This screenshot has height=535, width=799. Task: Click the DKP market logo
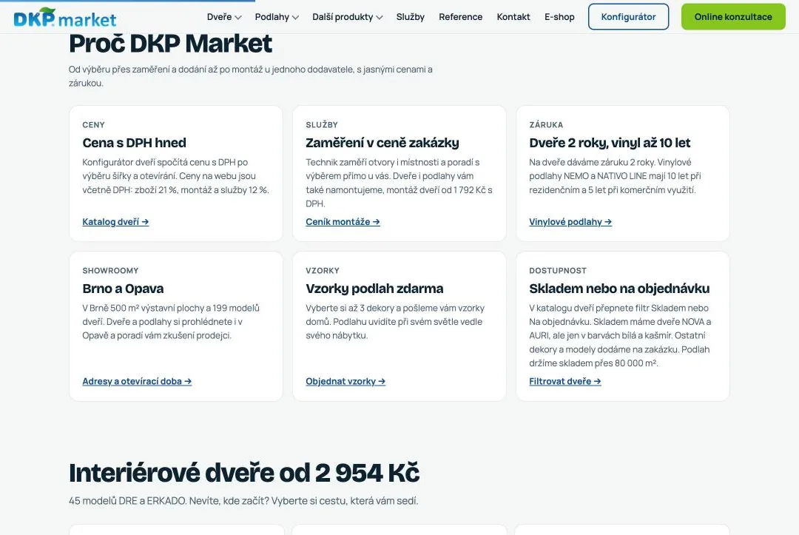[64, 18]
